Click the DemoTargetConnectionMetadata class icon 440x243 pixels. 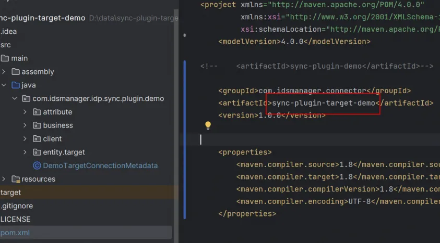coord(37,165)
